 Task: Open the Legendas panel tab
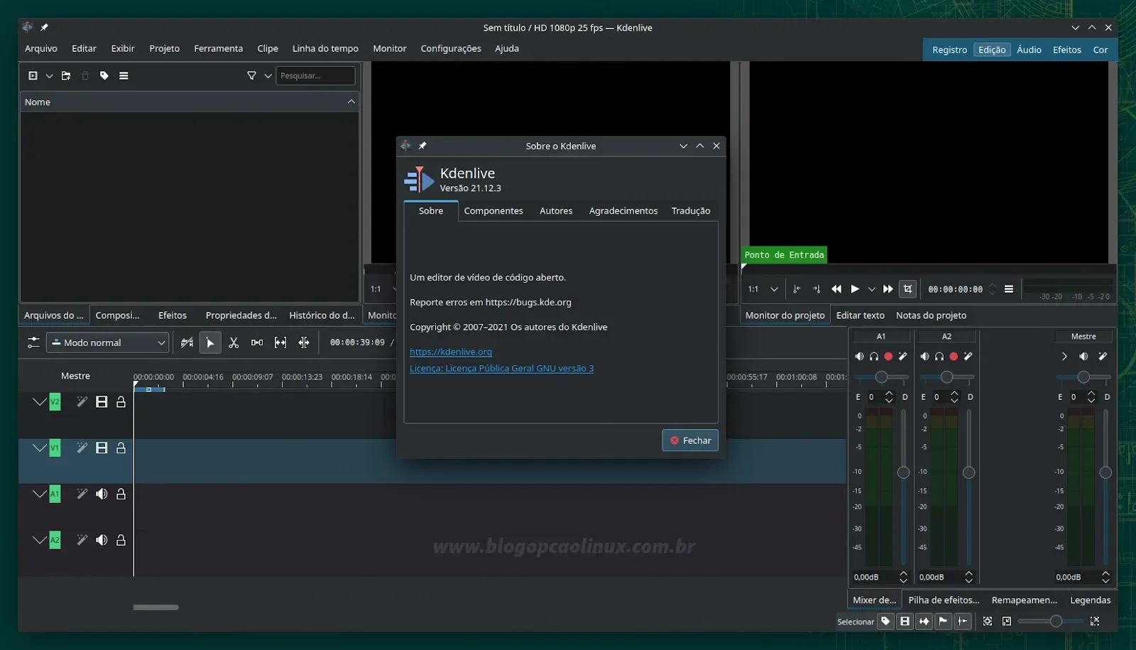tap(1090, 600)
